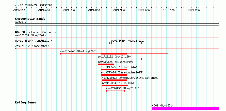Click the DGV Structural Variants track title

tap(36, 32)
